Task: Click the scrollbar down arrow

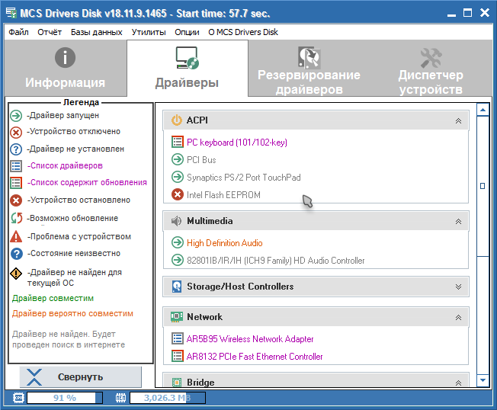Action: pyautogui.click(x=483, y=380)
